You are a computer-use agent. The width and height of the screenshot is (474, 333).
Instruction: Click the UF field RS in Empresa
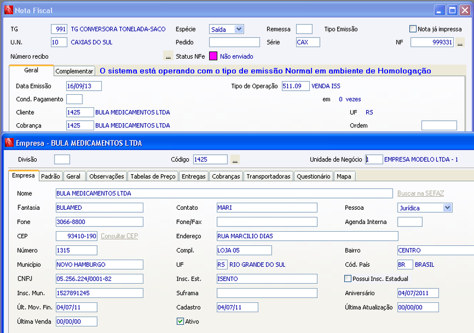(x=222, y=264)
